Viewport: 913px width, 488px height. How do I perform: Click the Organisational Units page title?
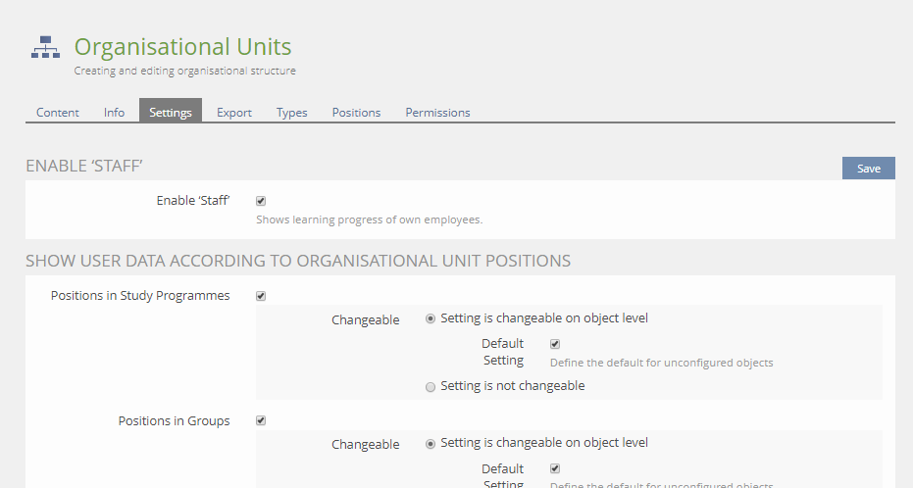182,46
